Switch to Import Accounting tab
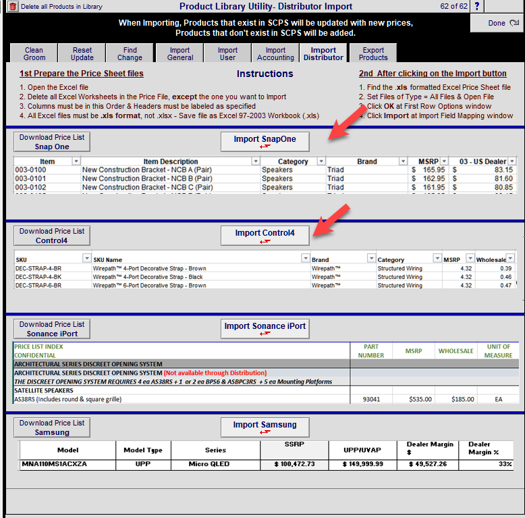The width and height of the screenshot is (525, 518). [x=275, y=53]
